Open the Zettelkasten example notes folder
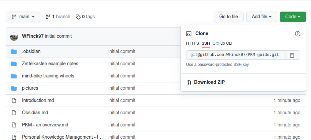Viewport: 311px width, 140px height. tap(50, 64)
